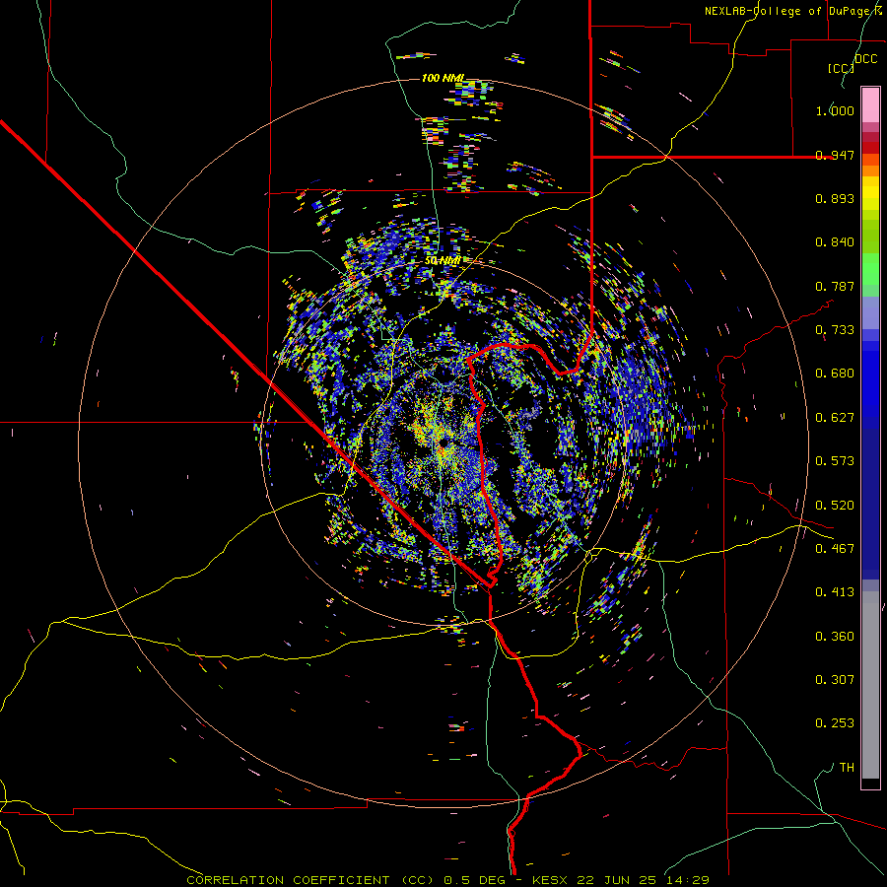The width and height of the screenshot is (887, 887).
Task: Click the 14:29 time stamp
Action: 686,880
